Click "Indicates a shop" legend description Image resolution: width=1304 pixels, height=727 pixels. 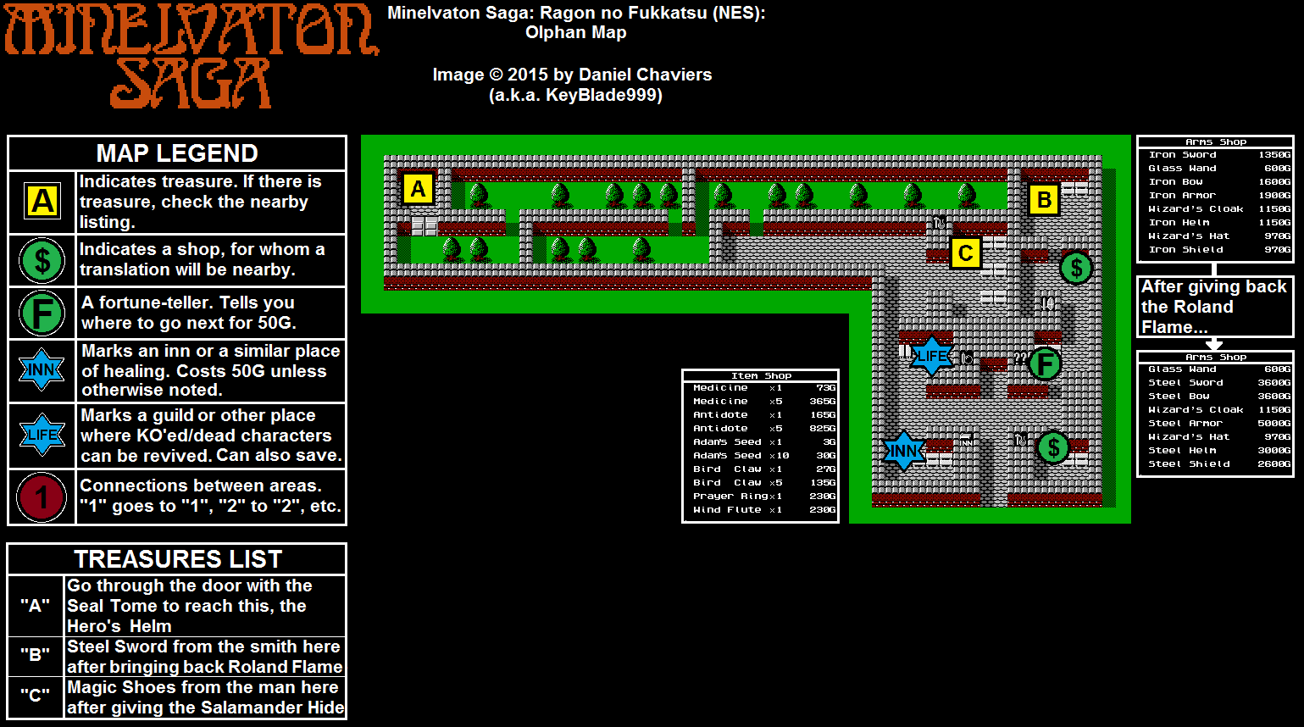[202, 259]
